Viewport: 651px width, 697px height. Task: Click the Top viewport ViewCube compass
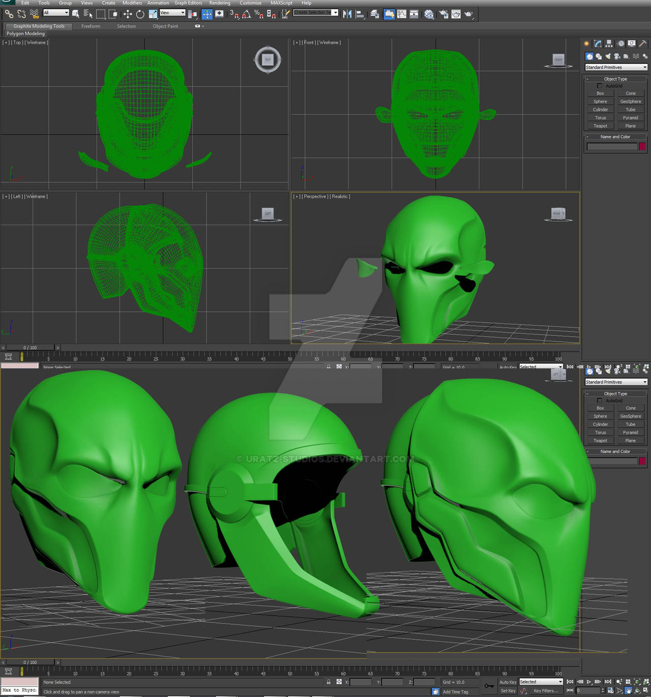pyautogui.click(x=268, y=60)
